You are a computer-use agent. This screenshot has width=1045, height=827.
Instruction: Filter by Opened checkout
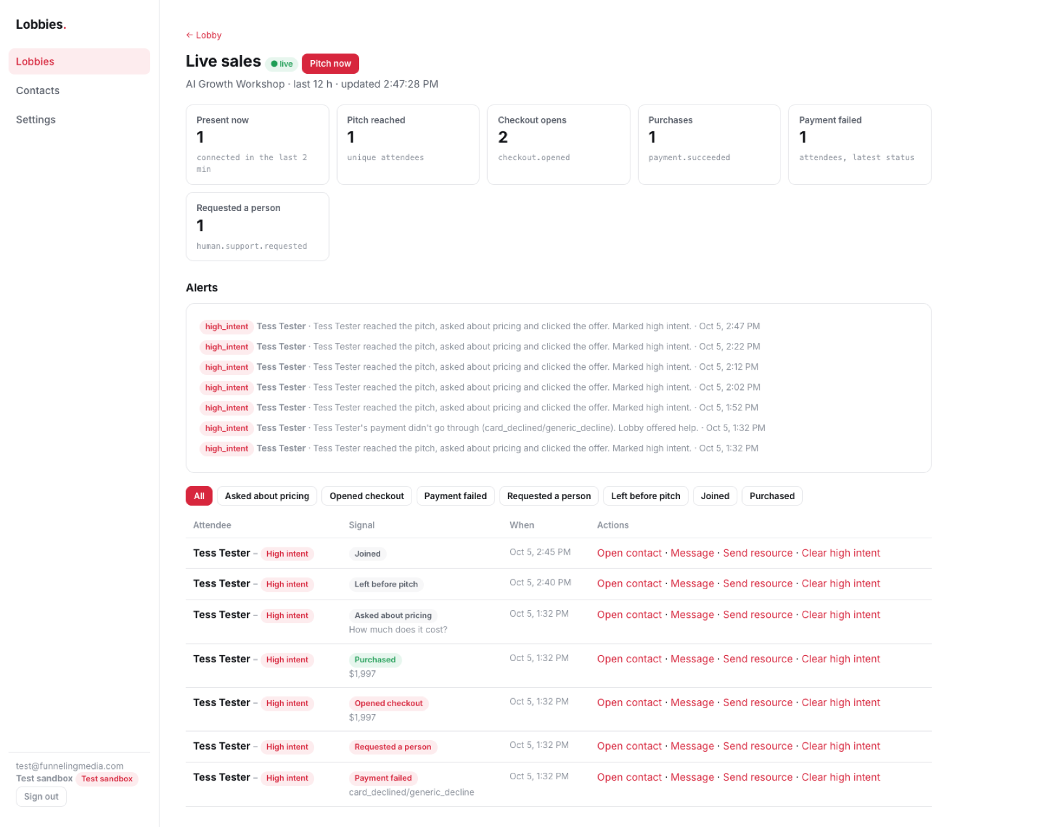366,496
